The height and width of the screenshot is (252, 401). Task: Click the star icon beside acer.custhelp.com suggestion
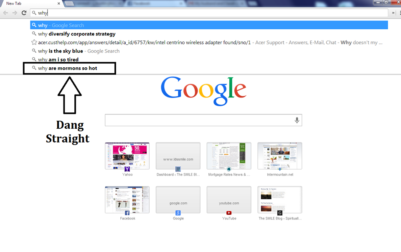pos(34,42)
